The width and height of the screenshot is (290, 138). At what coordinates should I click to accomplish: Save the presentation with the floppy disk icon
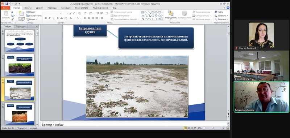[7, 4]
